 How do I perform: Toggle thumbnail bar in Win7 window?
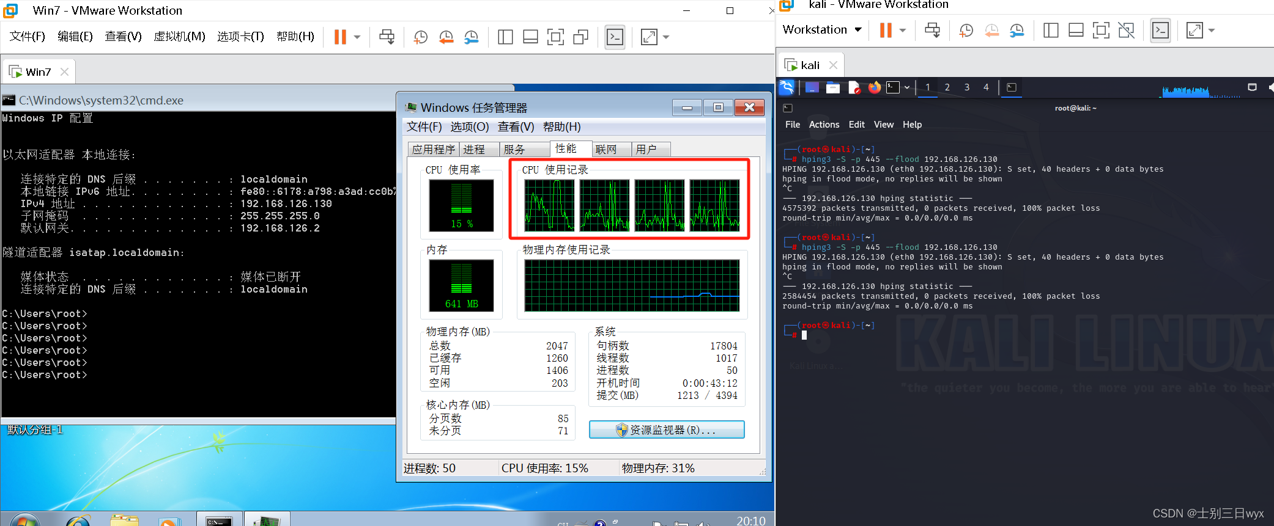[x=530, y=37]
